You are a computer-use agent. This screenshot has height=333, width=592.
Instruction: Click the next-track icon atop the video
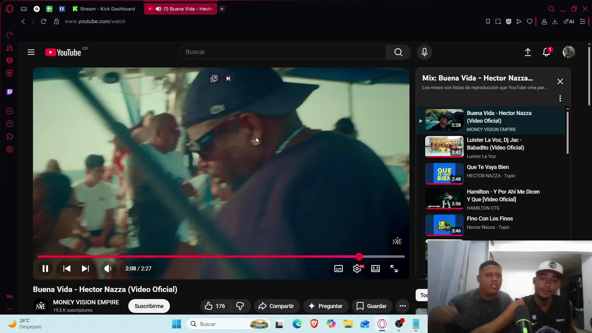(x=228, y=79)
